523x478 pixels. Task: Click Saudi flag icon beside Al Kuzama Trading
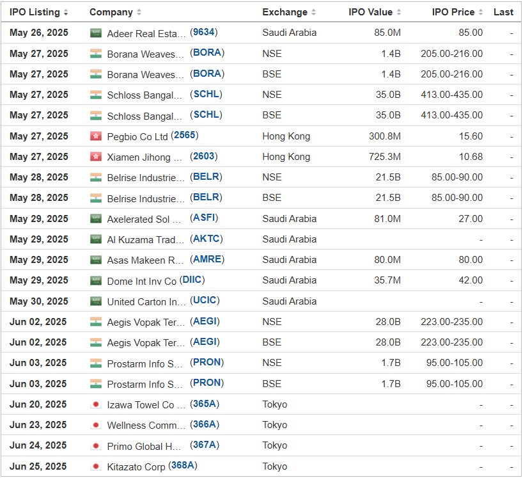(x=96, y=239)
